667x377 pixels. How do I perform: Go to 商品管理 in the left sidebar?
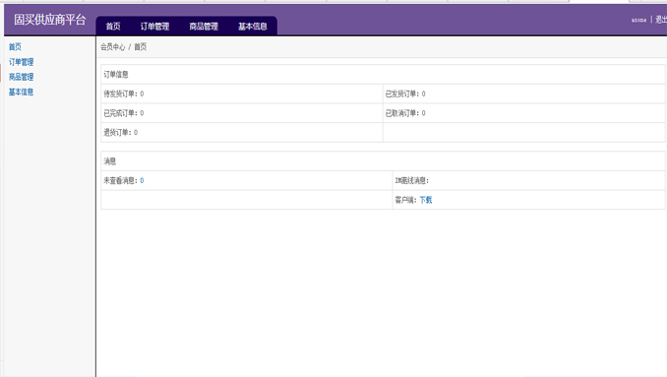tap(22, 77)
